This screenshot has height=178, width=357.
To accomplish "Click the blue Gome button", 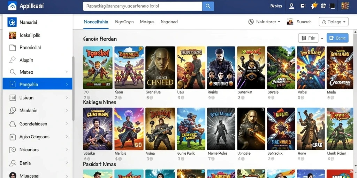I will (x=337, y=38).
